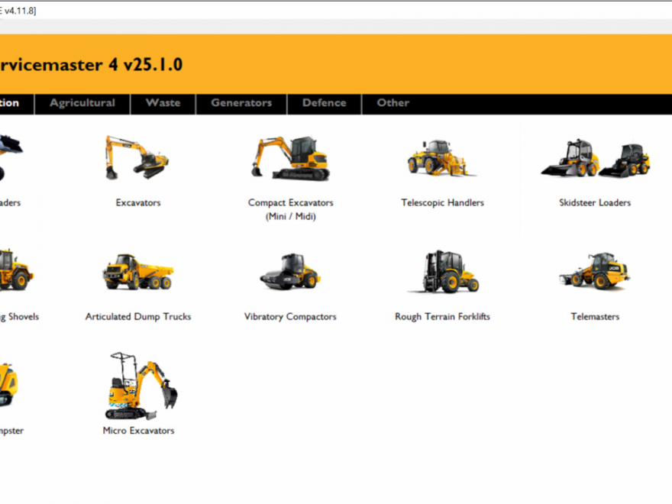Image resolution: width=672 pixels, height=504 pixels.
Task: Go to the Defence tab
Action: coord(325,103)
